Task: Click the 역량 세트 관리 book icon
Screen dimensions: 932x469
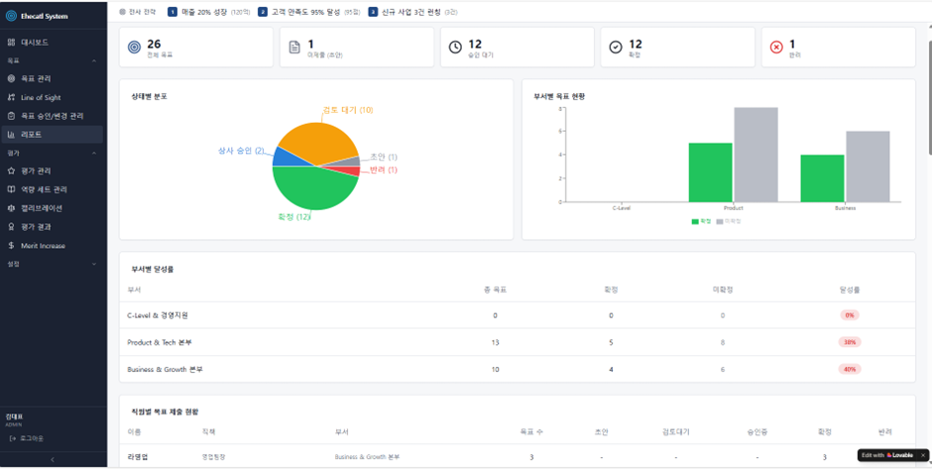Action: click(x=11, y=189)
